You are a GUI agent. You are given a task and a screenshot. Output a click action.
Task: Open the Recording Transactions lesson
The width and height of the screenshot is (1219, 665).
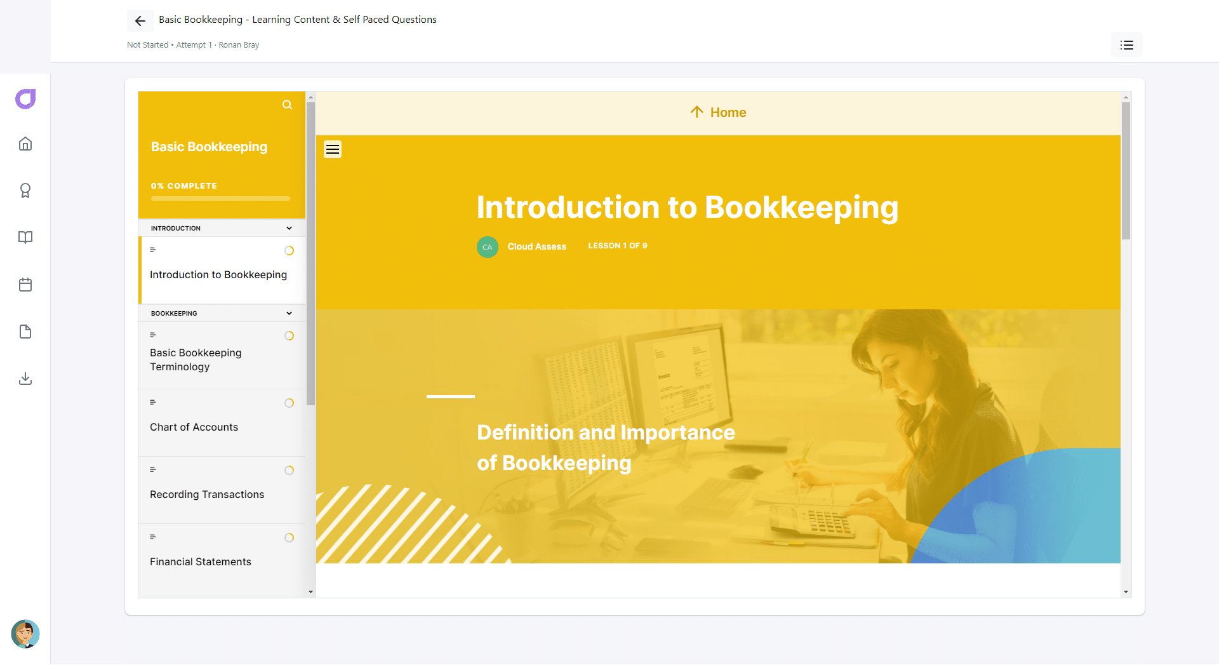pos(222,490)
